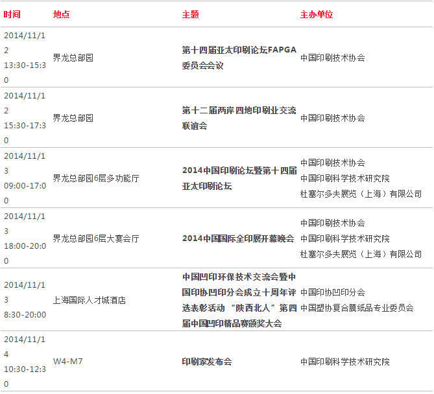Image resolution: width=434 pixels, height=394 pixels.
Task: Open 中国凹印环保技术交流会 topic
Action: (239, 300)
